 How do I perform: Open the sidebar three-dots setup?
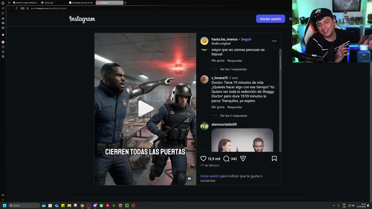[x=3, y=200]
